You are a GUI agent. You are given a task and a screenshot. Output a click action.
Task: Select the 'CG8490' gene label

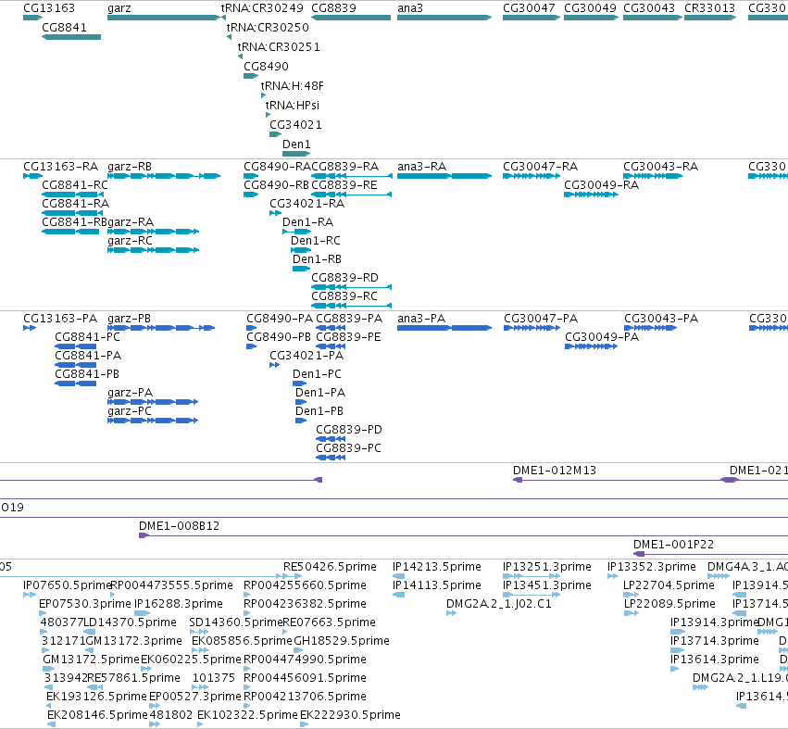267,67
